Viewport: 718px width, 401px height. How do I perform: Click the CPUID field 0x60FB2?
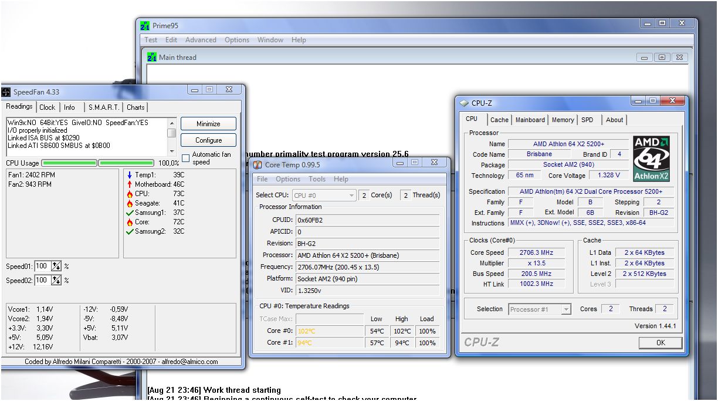(x=367, y=220)
